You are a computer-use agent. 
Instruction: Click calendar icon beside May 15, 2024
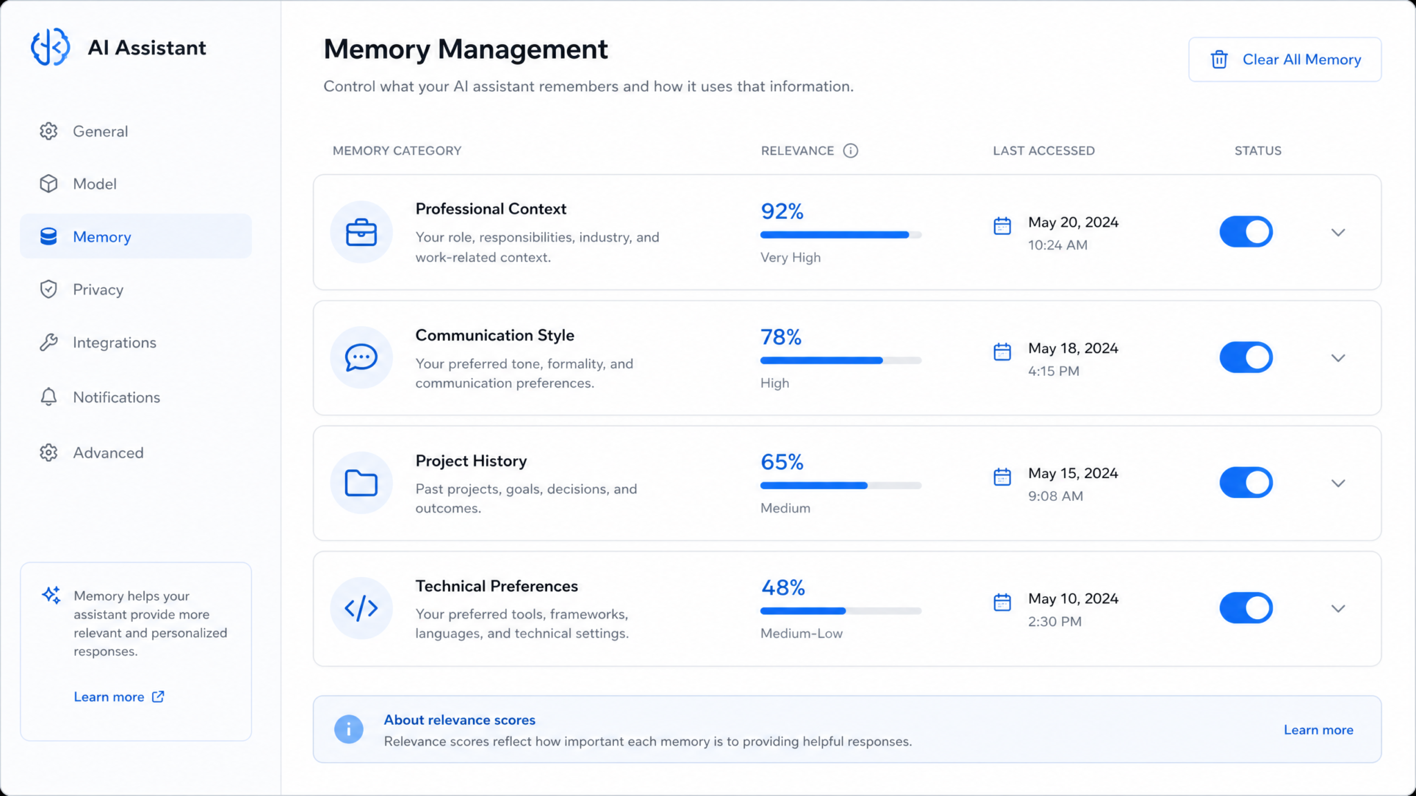[1002, 477]
